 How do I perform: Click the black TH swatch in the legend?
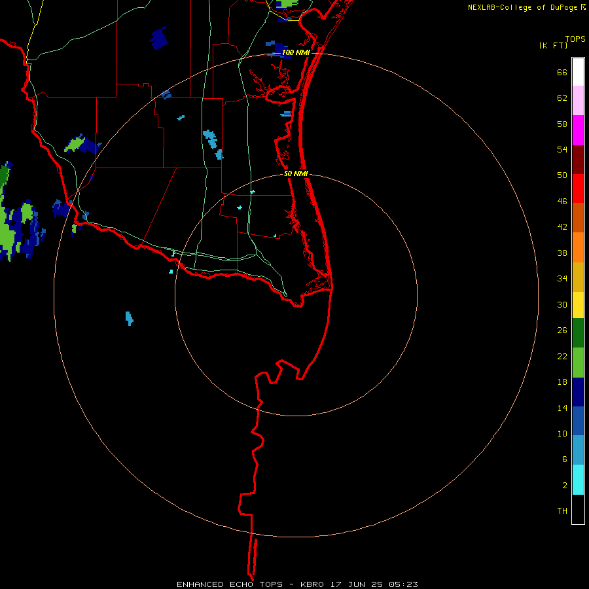(578, 509)
